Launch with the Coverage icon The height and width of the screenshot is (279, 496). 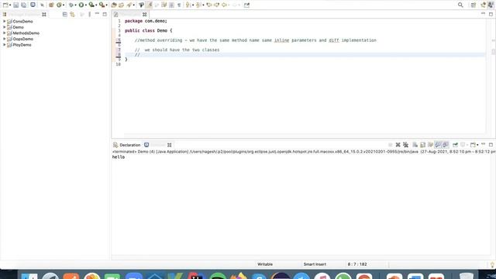(91, 5)
